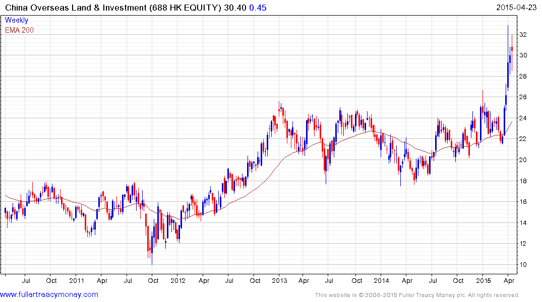Select the 2013 marker on time axis
The height and width of the screenshot is (302, 542).
point(280,280)
